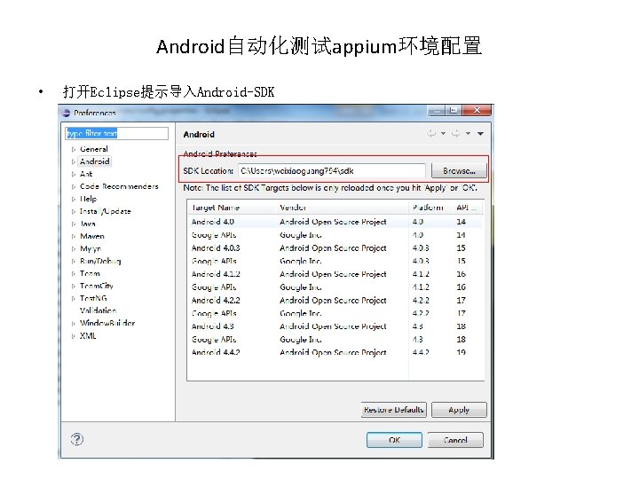Open Mylyn preferences
Viewport: 639px width, 479px height.
[x=91, y=248]
